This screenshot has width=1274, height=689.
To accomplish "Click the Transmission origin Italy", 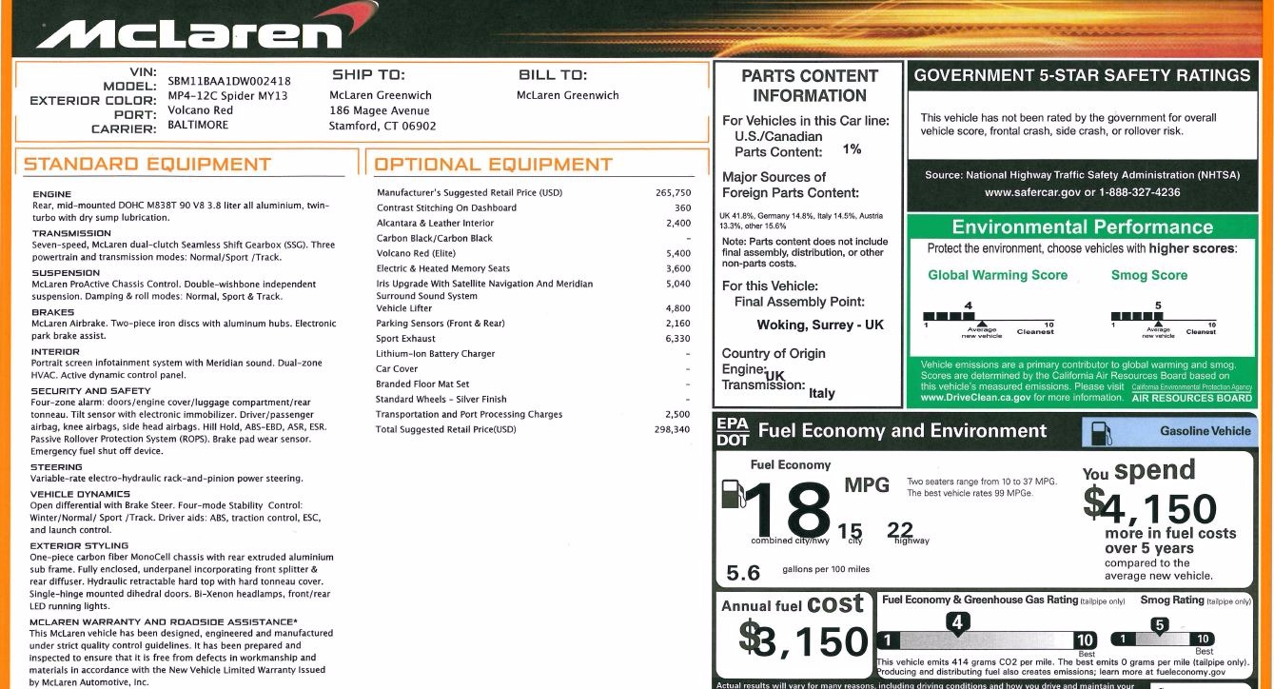I will [821, 393].
